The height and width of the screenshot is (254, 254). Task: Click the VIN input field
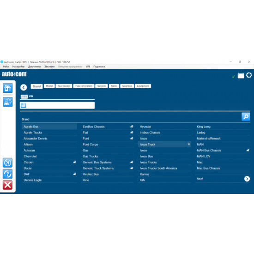point(57,105)
